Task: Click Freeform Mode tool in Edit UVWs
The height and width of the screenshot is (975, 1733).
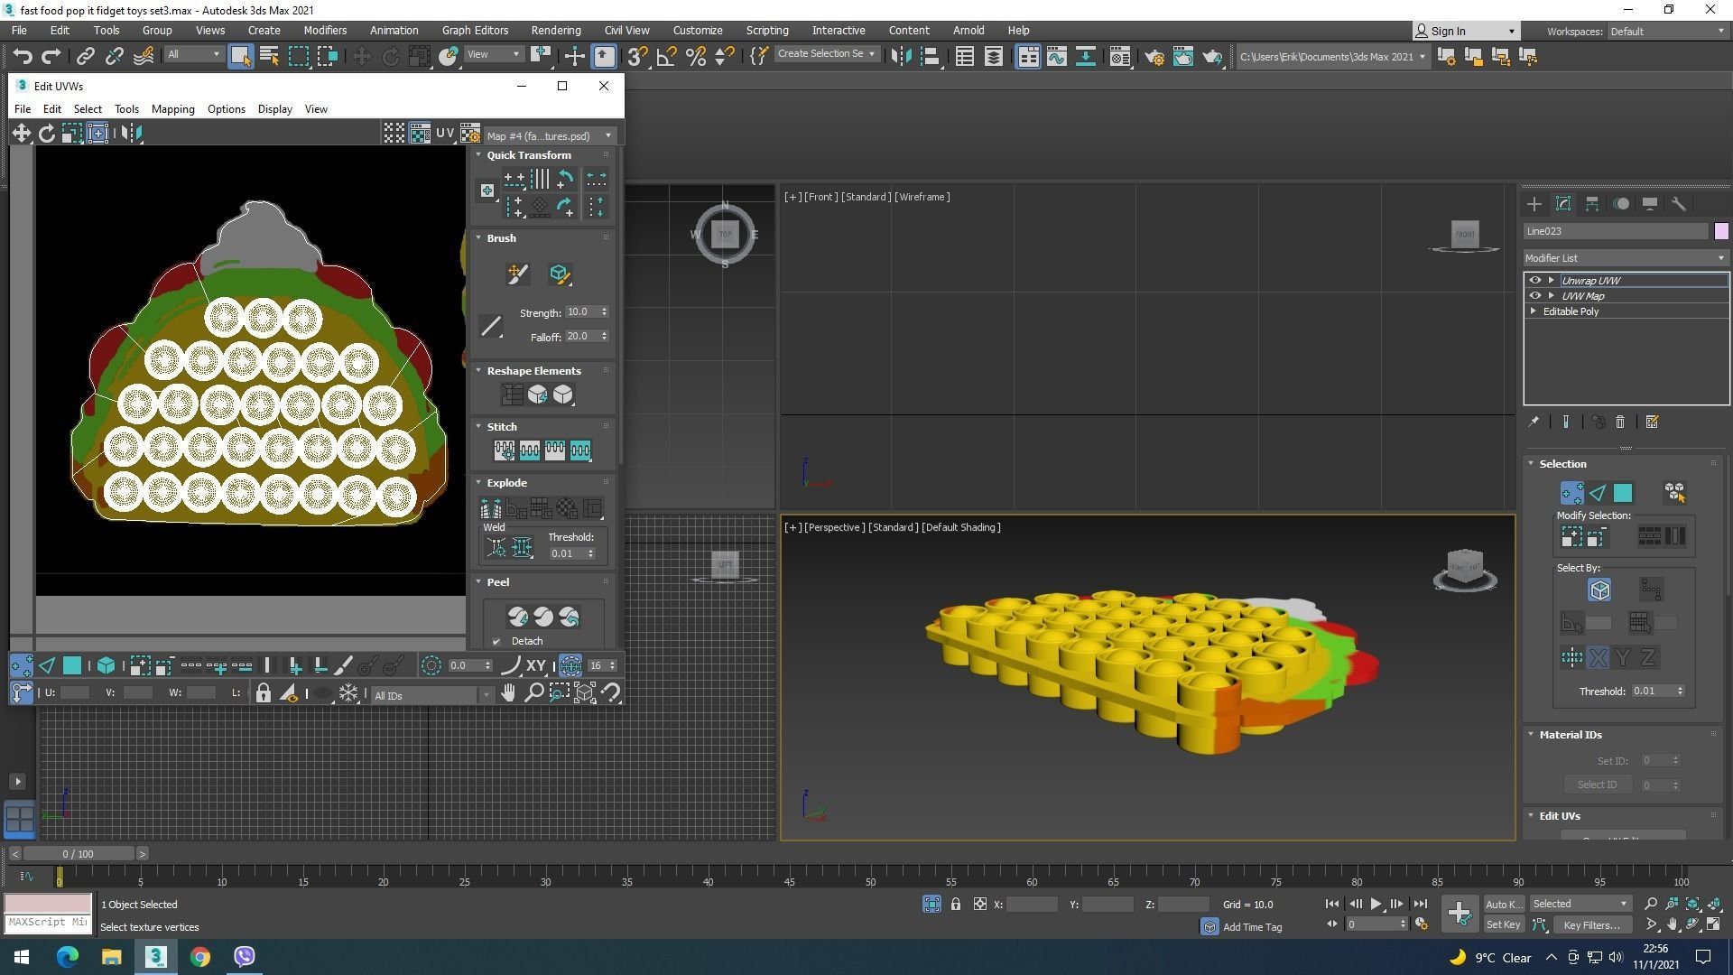Action: (97, 134)
